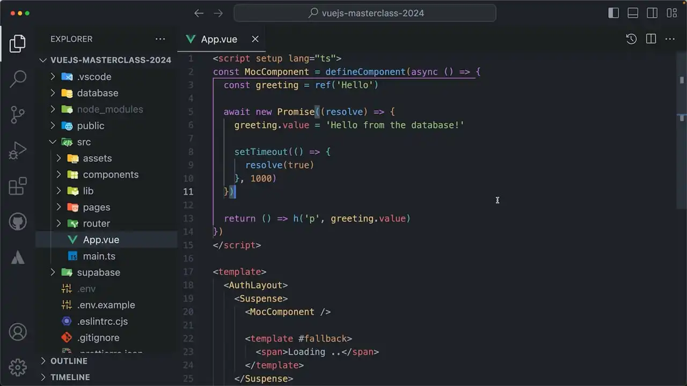
Task: Expand the TIMELINE section
Action: (106, 377)
